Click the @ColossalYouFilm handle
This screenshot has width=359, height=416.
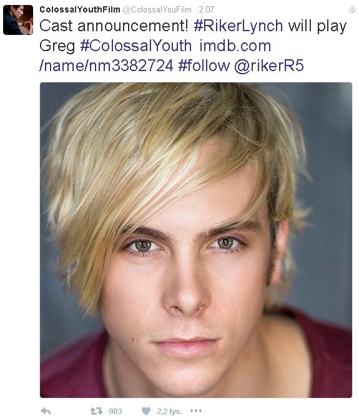pyautogui.click(x=157, y=10)
